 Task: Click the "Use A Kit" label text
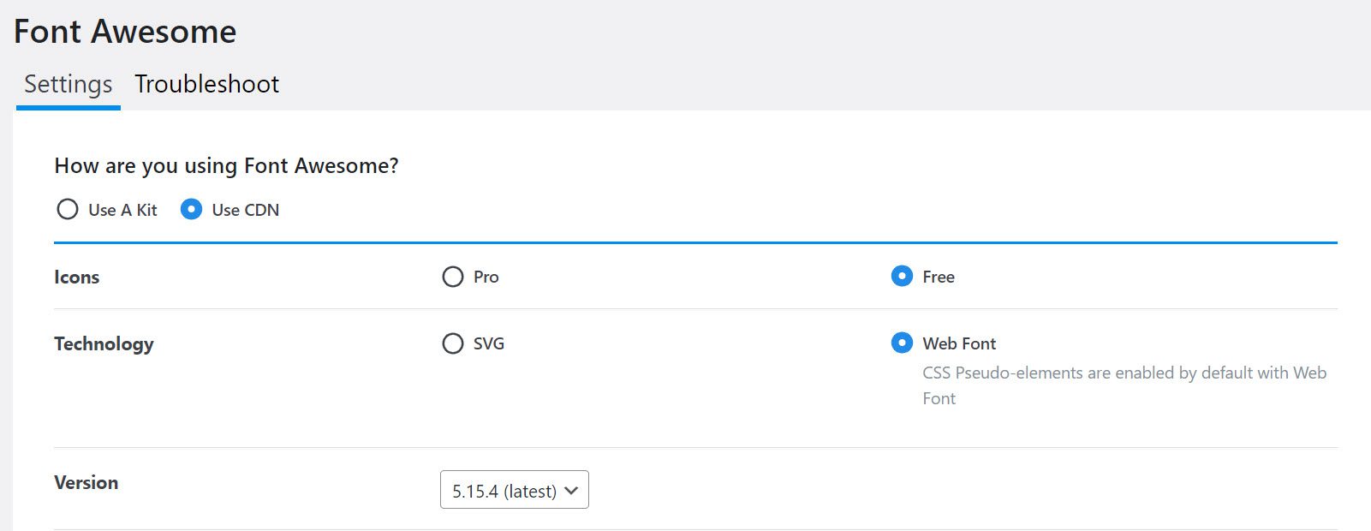tap(122, 210)
